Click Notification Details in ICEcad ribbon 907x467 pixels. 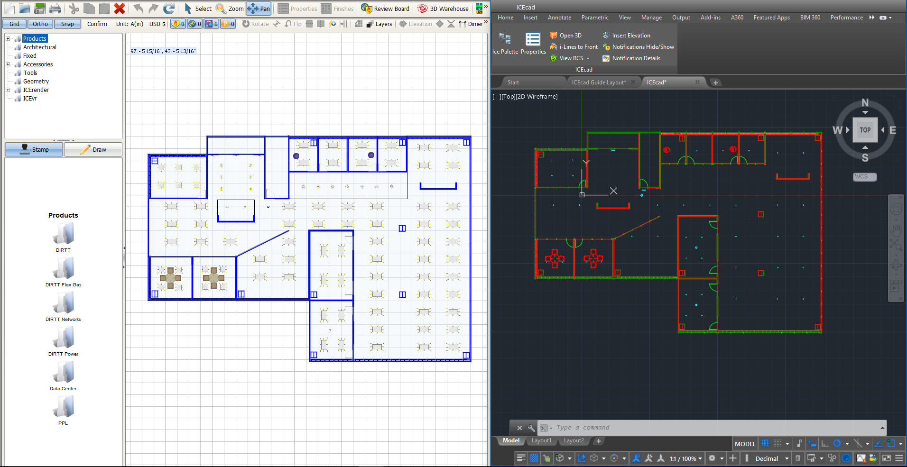tap(631, 58)
